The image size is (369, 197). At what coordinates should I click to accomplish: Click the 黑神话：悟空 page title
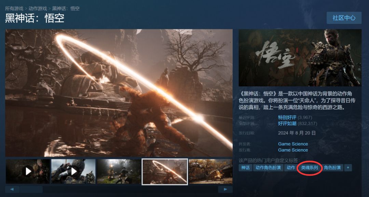coord(35,18)
